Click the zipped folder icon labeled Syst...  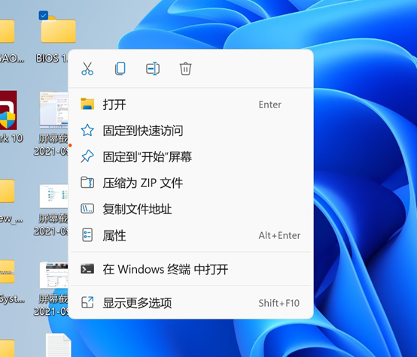tap(8, 271)
